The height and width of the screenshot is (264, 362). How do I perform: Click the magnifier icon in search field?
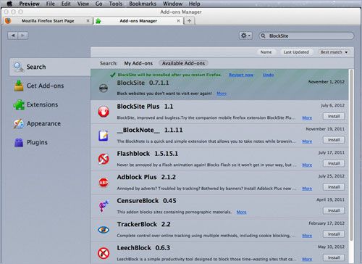click(x=264, y=36)
